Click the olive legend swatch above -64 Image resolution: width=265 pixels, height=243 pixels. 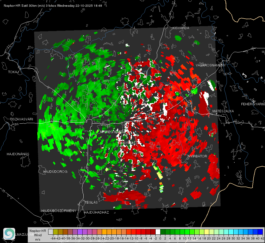point(55,232)
